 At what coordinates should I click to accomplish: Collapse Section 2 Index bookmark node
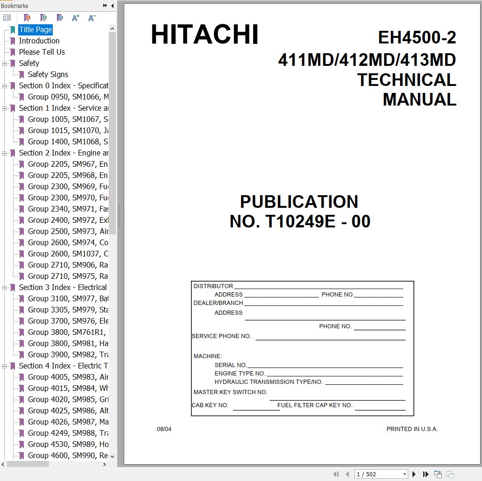coord(4,153)
